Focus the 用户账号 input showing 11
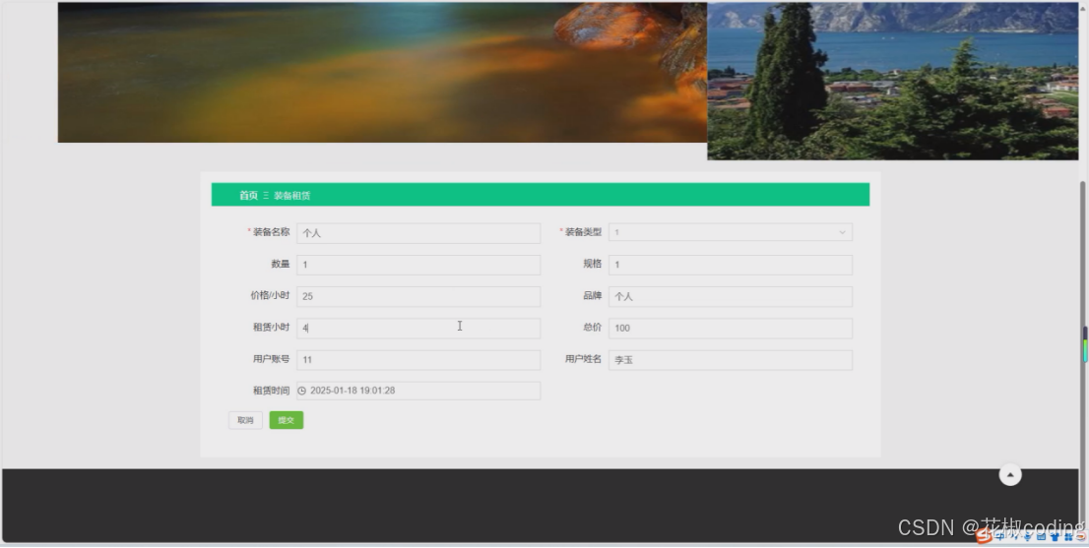 coord(418,360)
